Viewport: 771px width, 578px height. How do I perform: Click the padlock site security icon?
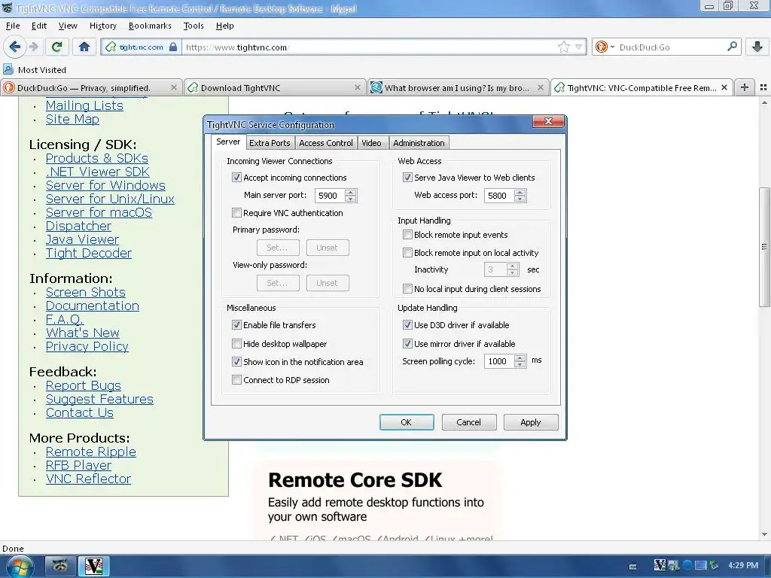(x=173, y=47)
